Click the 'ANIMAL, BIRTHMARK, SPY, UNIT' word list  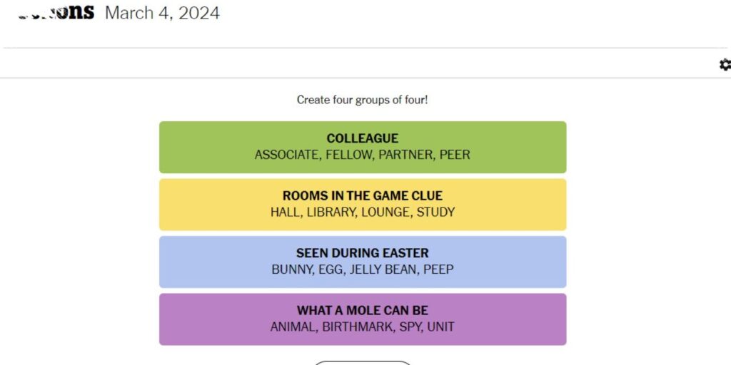pyautogui.click(x=362, y=327)
